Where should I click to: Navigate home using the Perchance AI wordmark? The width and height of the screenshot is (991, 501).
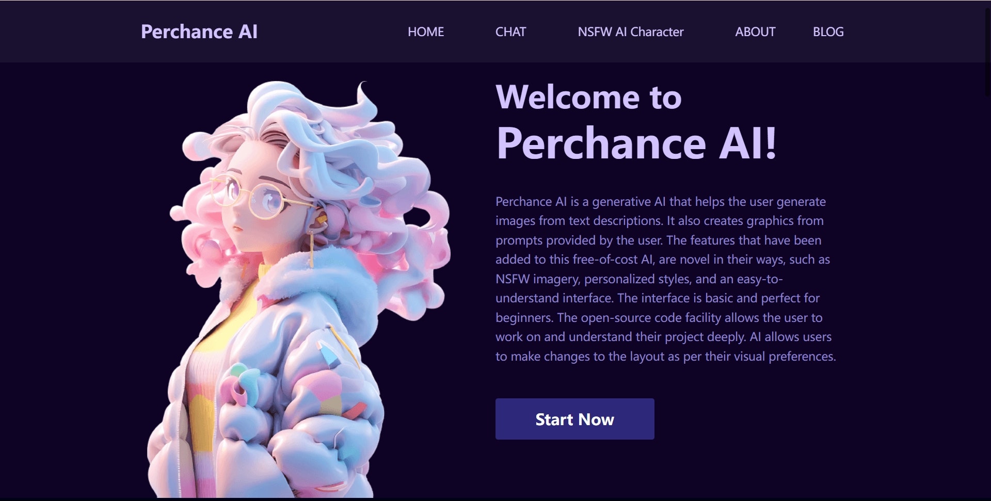pyautogui.click(x=199, y=32)
